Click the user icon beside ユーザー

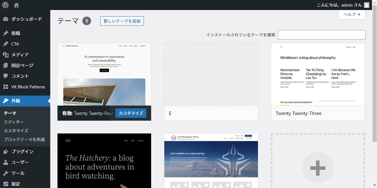[x=6, y=162]
